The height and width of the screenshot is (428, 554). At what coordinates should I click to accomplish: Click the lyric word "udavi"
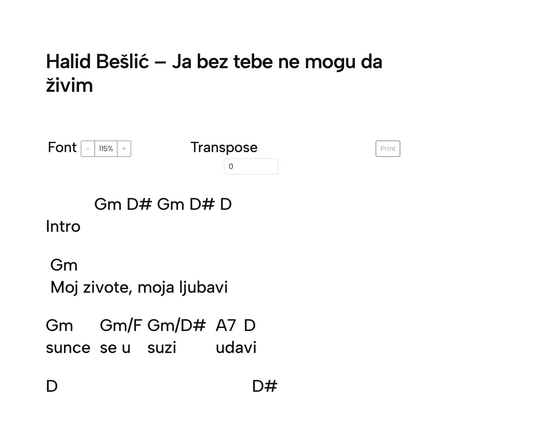pos(236,348)
